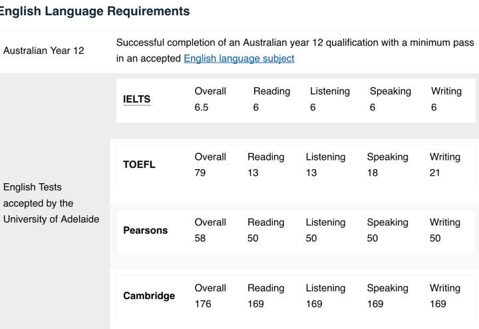Select TOEFL Writing score 21
This screenshot has width=479, height=329.
click(x=434, y=172)
